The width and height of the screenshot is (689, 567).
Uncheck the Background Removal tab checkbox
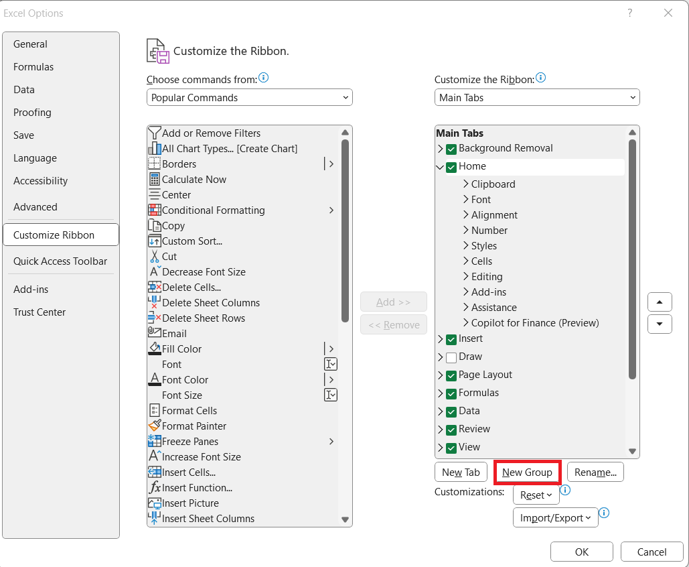(x=451, y=149)
